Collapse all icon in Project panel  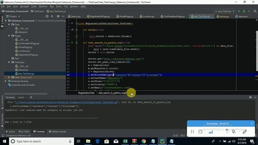(52, 16)
